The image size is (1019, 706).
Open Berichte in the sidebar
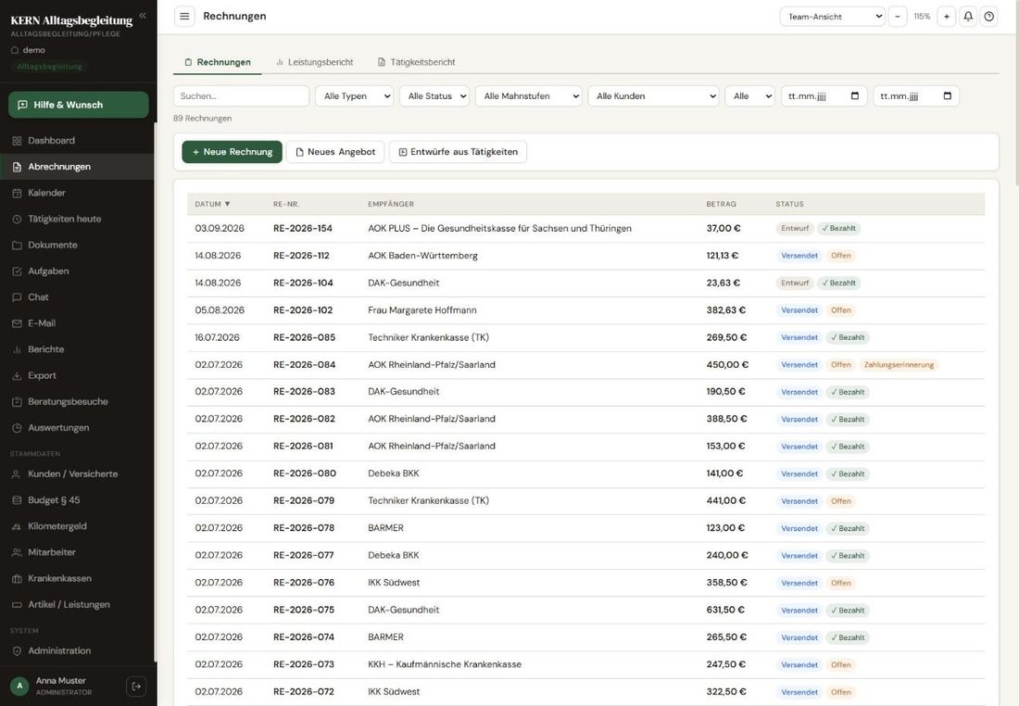tap(77, 349)
